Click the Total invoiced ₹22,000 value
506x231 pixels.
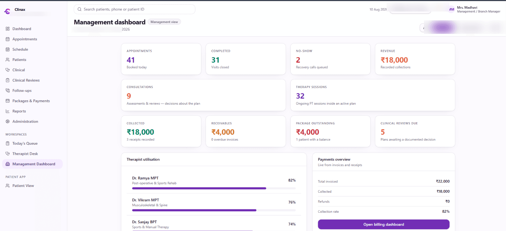(443, 182)
